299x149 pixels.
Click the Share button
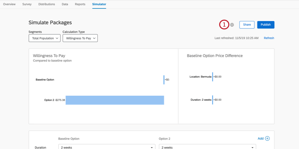pos(247,25)
